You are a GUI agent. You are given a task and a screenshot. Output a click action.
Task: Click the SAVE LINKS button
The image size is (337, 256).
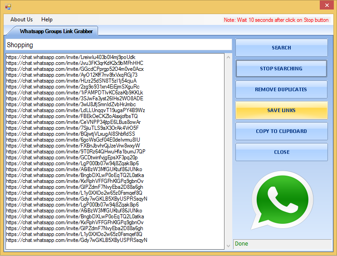282,110
